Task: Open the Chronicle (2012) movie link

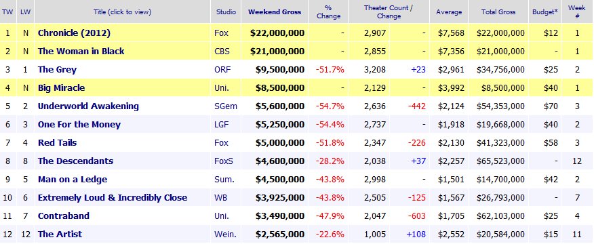Action: tap(74, 33)
